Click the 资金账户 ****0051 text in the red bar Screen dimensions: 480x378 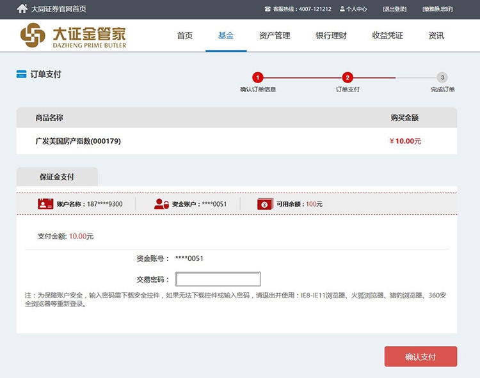coord(199,204)
